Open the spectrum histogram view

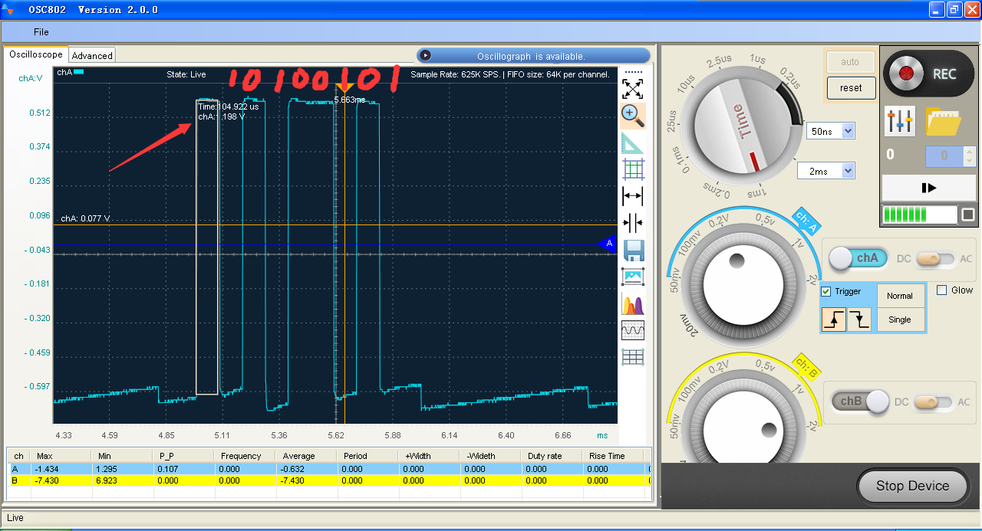633,304
